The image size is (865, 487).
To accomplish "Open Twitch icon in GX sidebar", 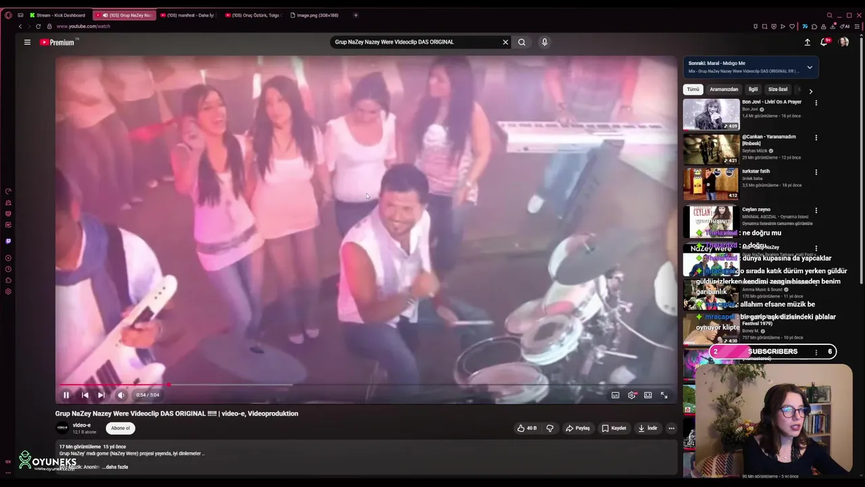I will click(8, 241).
